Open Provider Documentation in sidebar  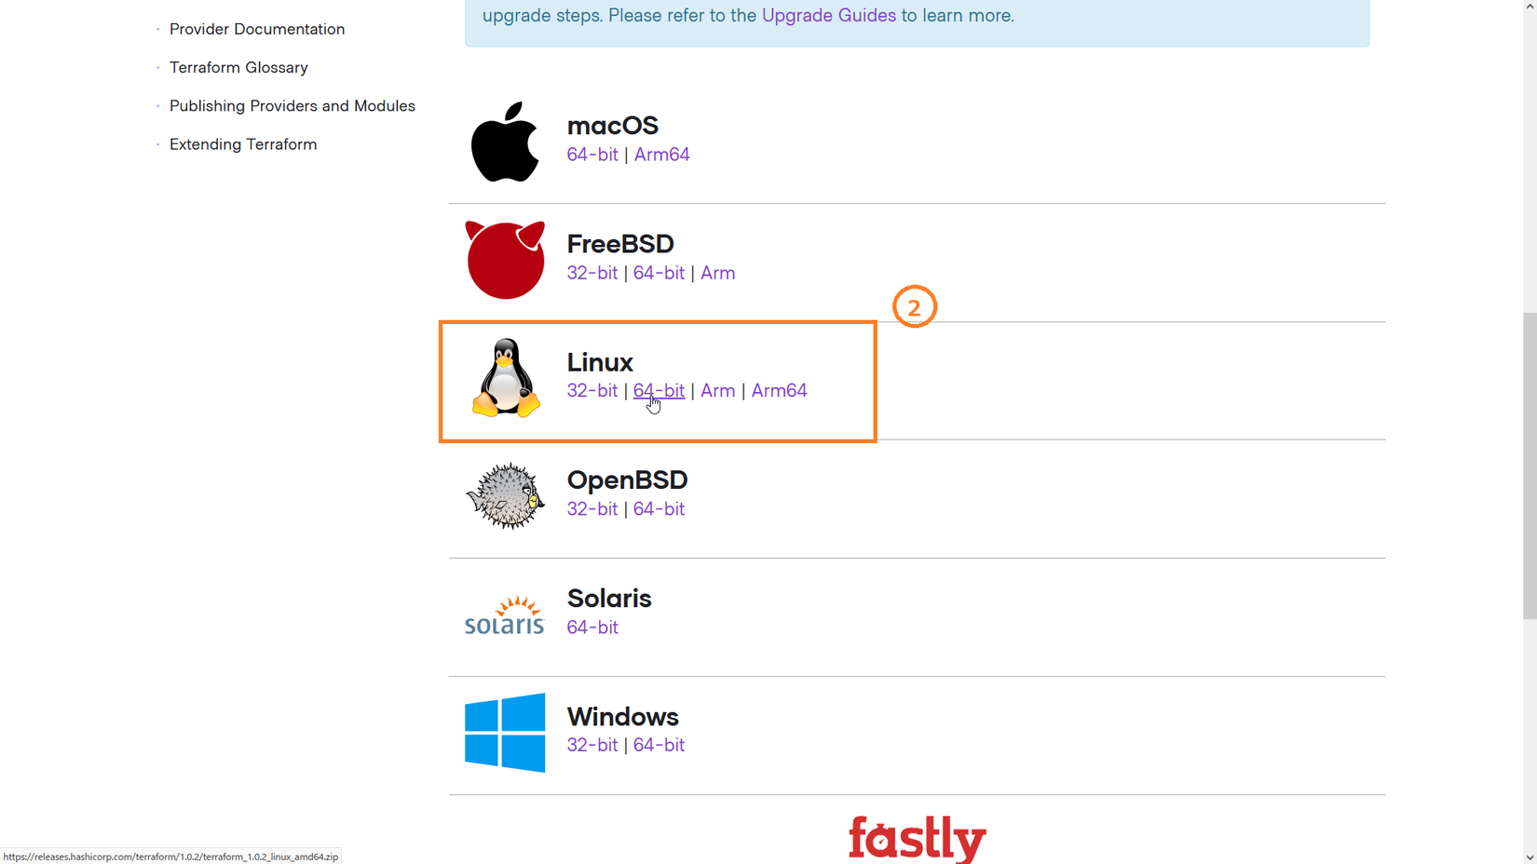pos(257,29)
